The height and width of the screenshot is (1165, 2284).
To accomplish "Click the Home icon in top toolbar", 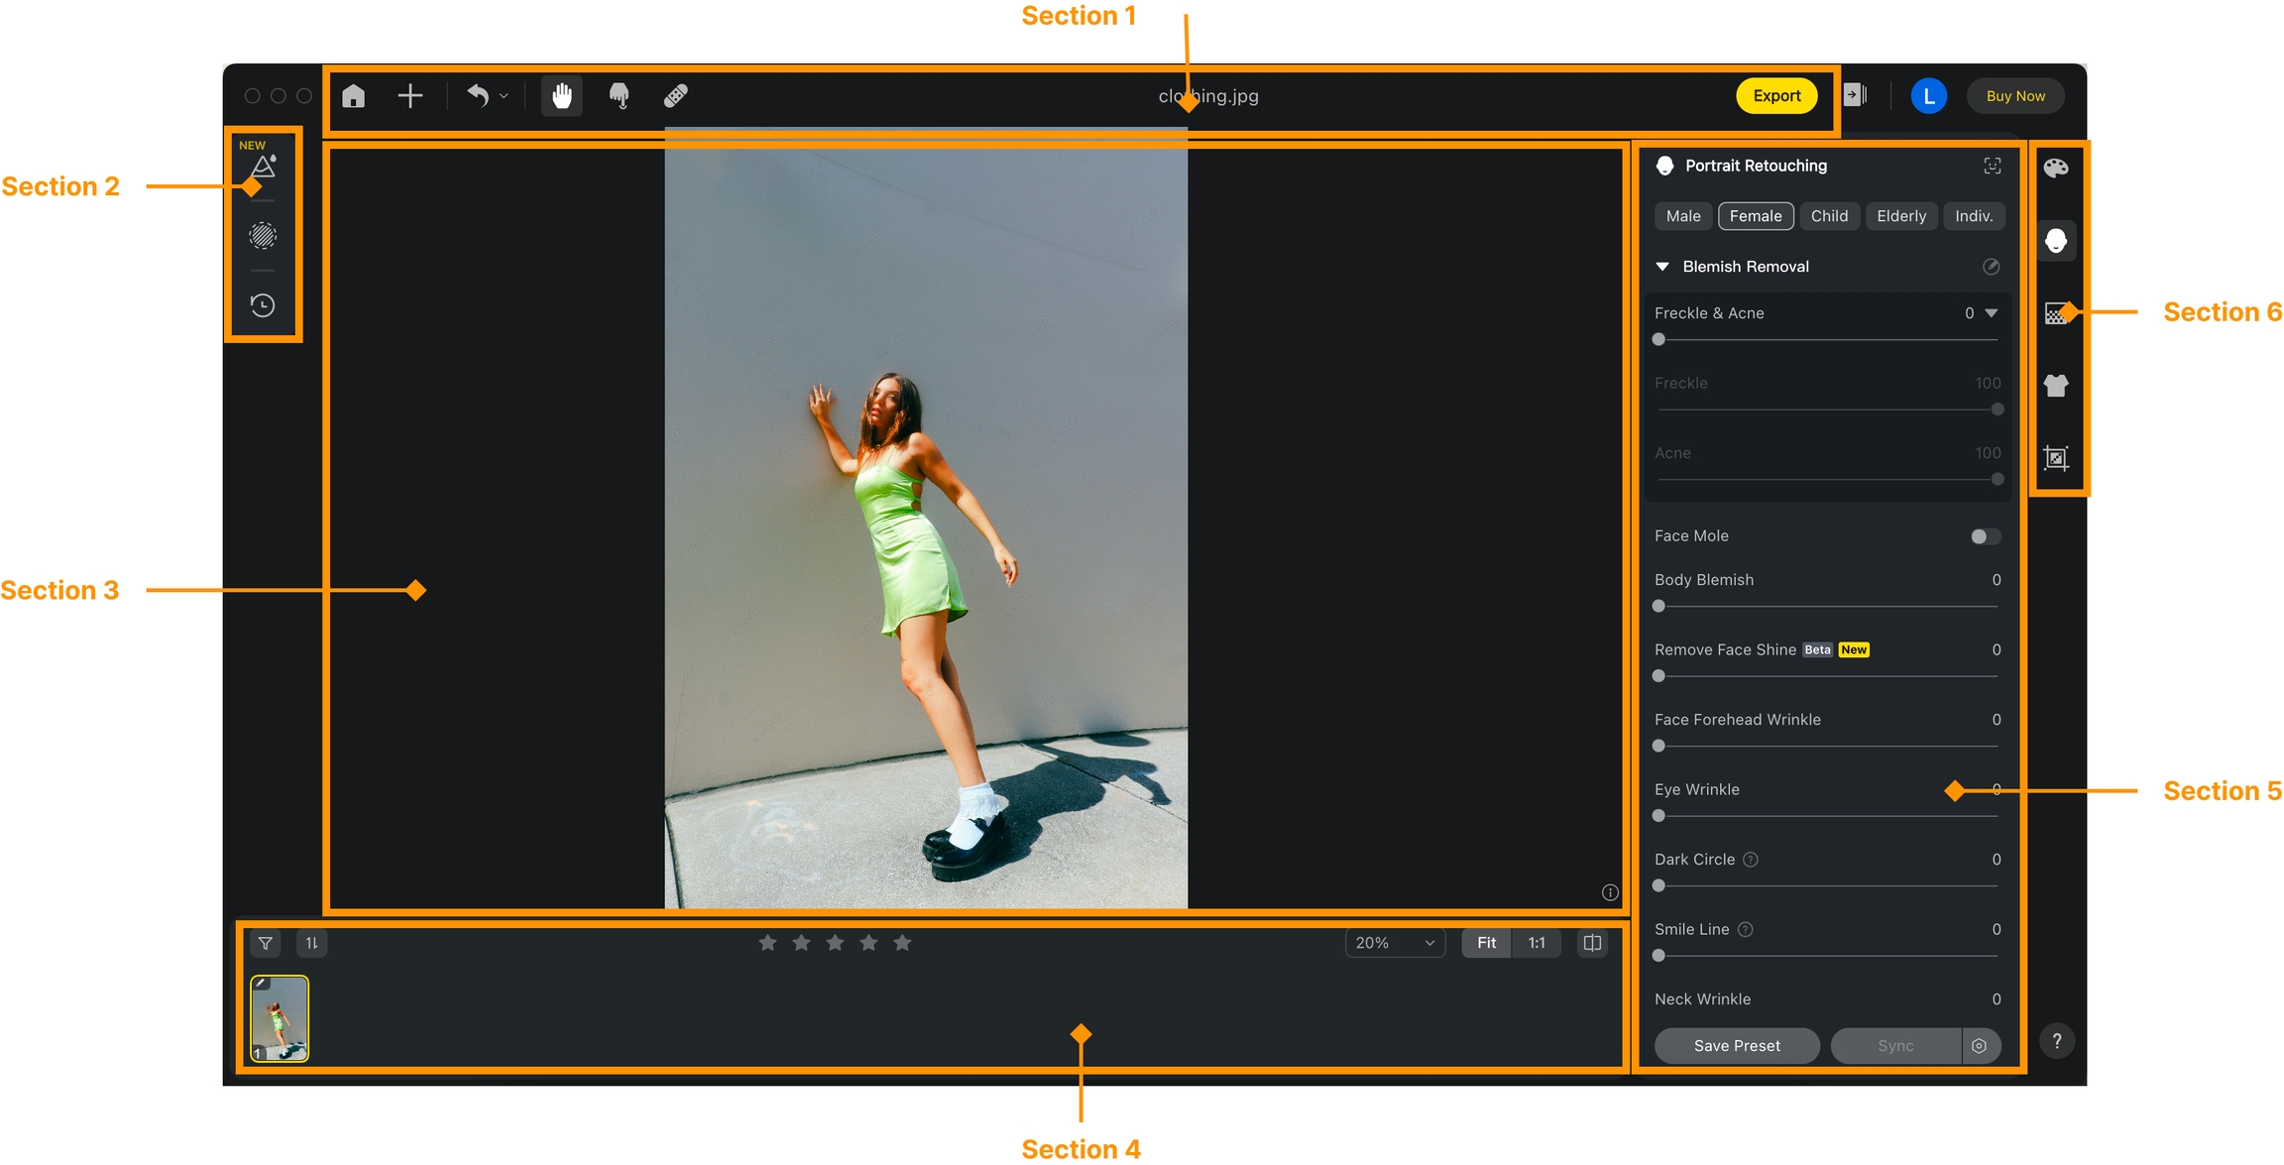I will pos(353,96).
